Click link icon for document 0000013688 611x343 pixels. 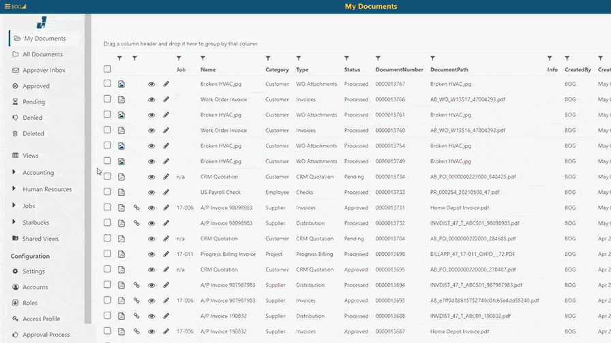[136, 316]
